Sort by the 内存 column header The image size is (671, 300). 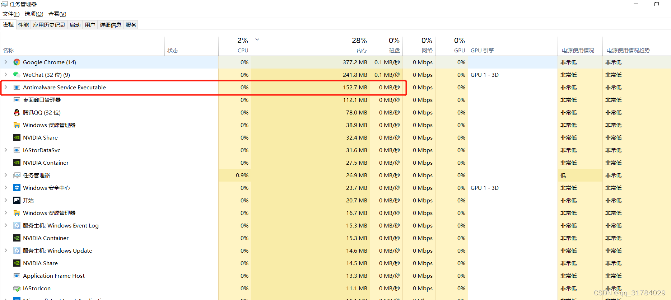tap(311, 46)
